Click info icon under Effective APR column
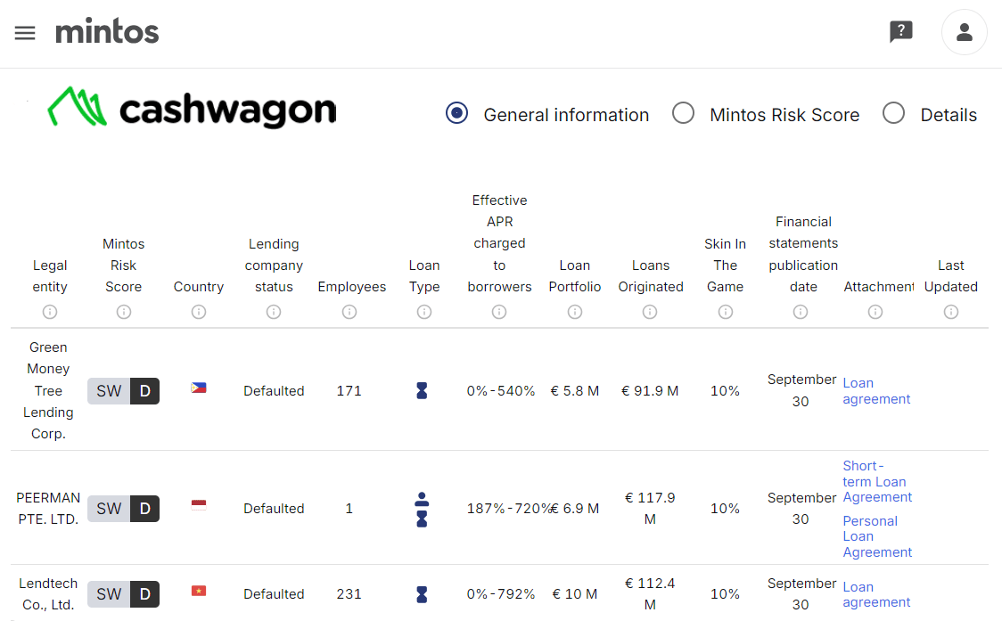Screen dimensions: 1002x629 click(499, 312)
